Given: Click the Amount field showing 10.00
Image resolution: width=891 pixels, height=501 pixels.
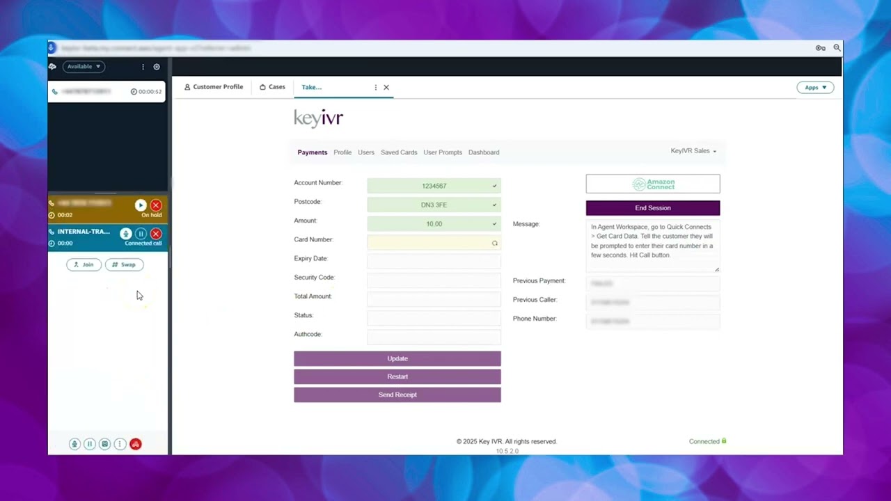Looking at the screenshot, I should point(434,223).
